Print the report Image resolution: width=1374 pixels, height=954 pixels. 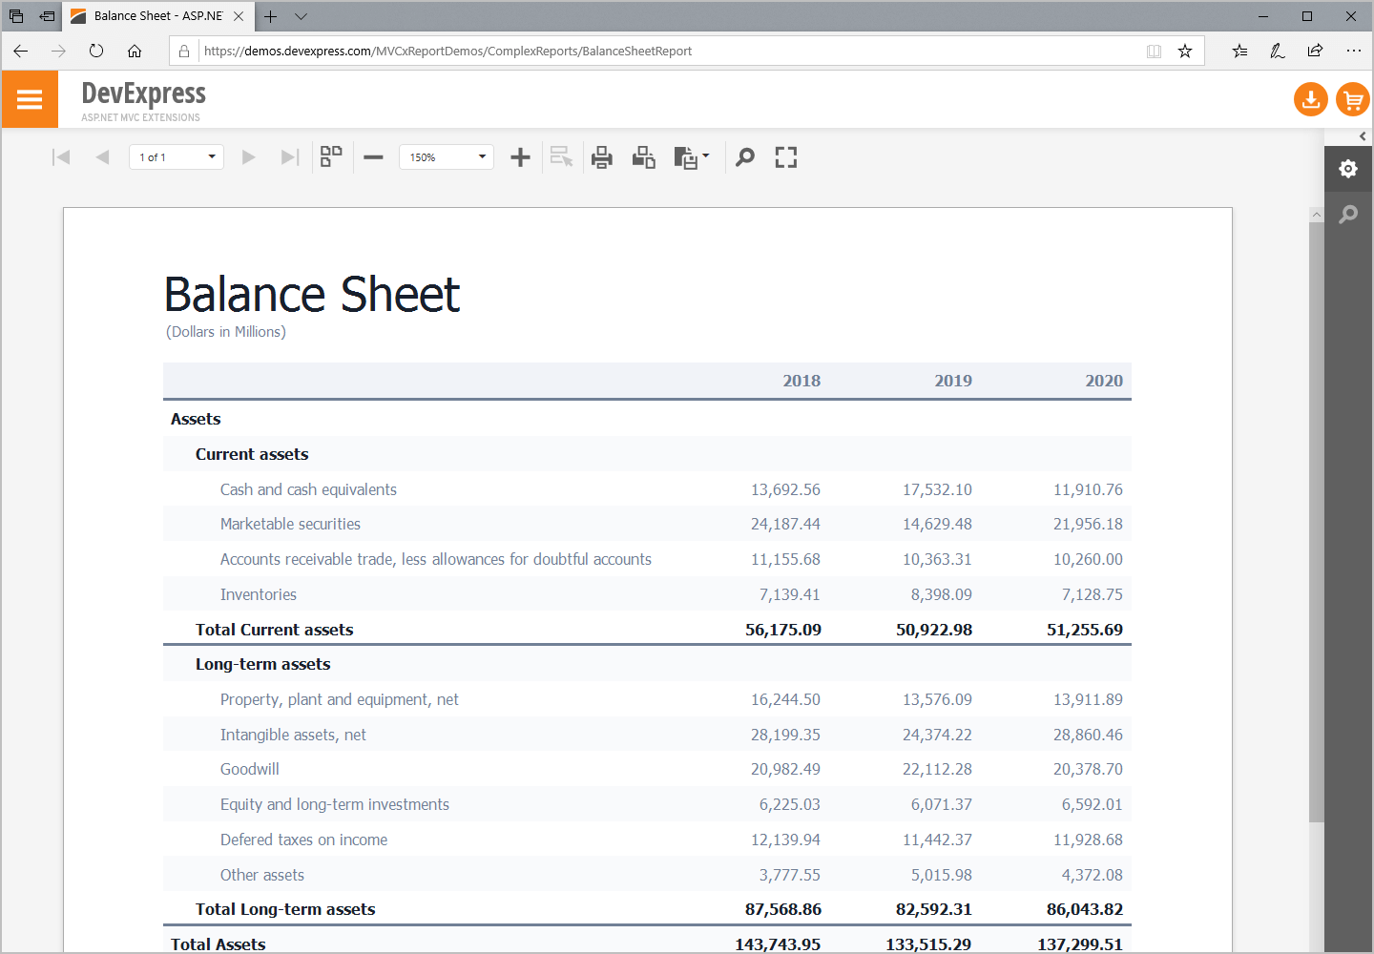tap(601, 156)
